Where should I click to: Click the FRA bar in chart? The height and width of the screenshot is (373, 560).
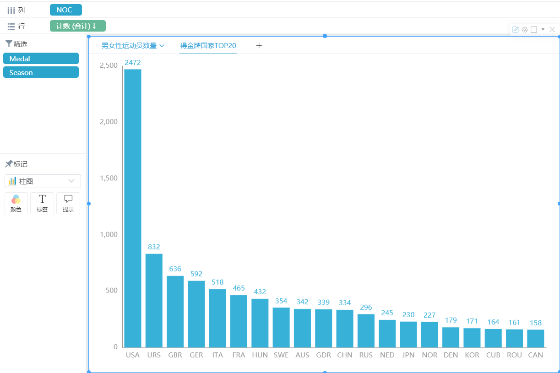click(239, 321)
